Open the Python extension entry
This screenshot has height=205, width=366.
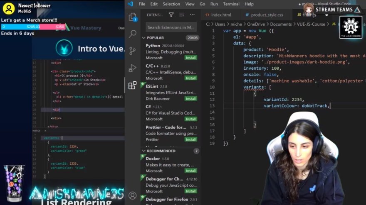pos(171,51)
